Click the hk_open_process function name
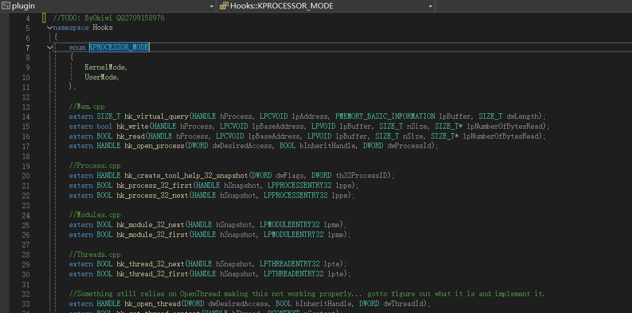 click(154, 146)
